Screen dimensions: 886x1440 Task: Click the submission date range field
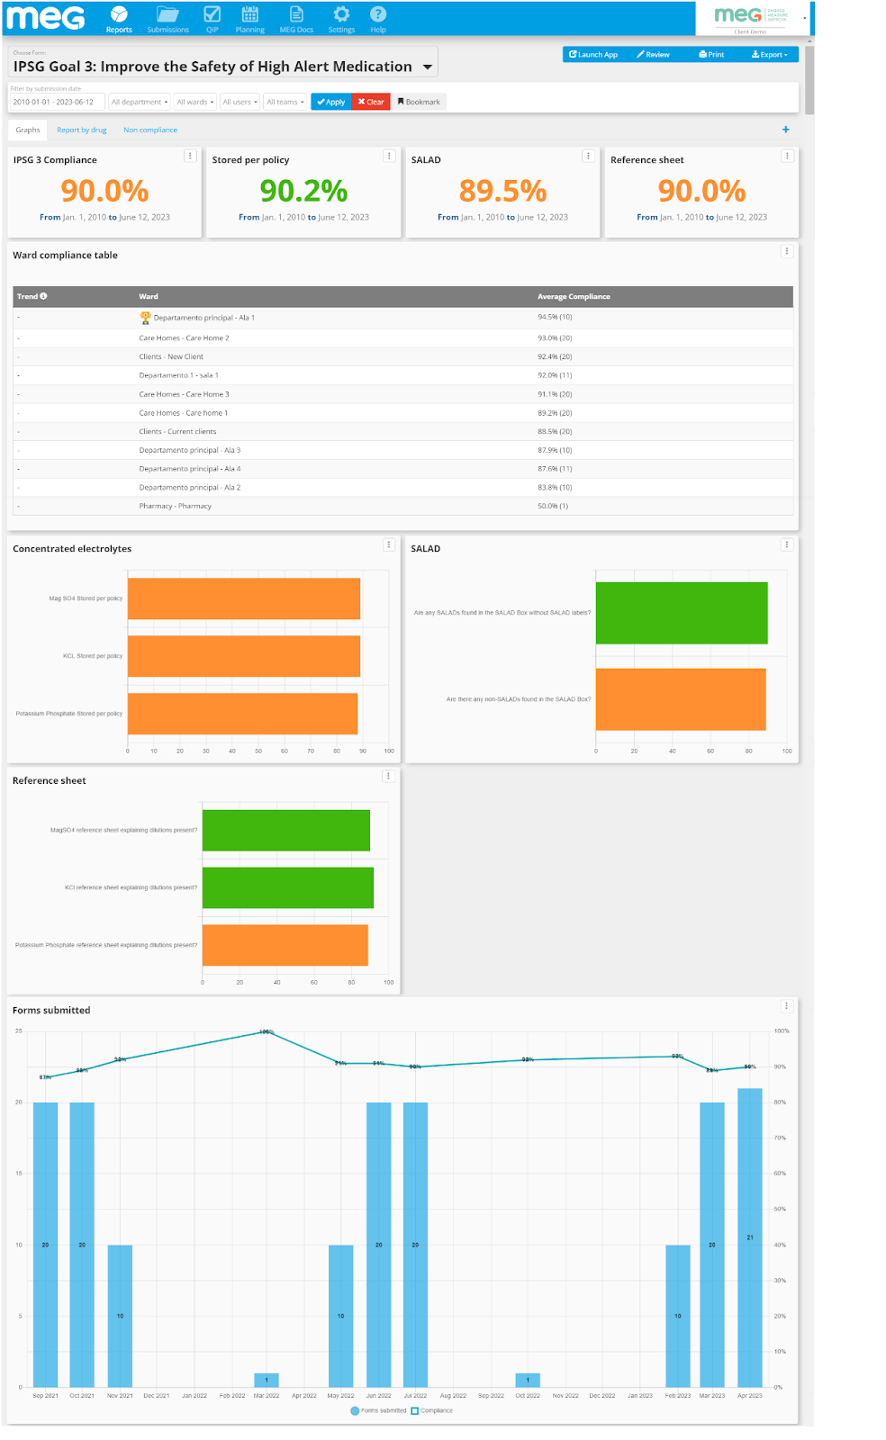tap(57, 102)
